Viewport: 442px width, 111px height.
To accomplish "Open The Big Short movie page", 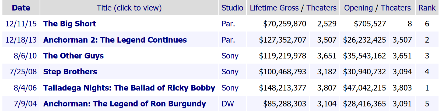I will point(69,24).
